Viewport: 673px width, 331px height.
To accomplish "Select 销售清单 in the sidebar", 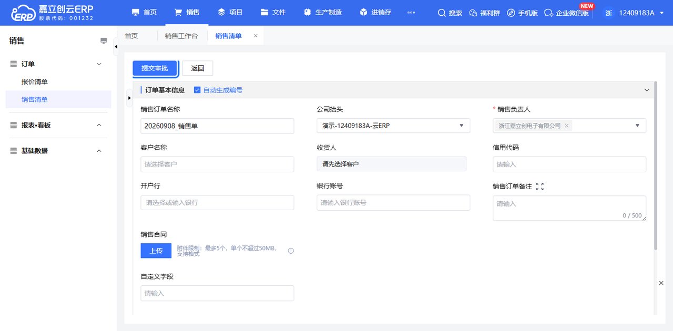I will click(58, 99).
